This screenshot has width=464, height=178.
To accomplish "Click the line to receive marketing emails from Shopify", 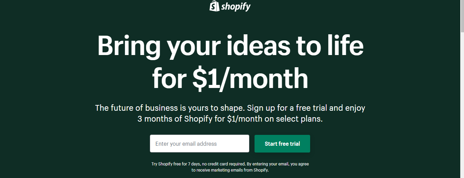I will click(x=230, y=170).
